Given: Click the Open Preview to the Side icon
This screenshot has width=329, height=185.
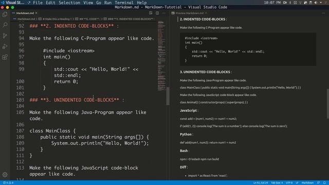Looking at the screenshot, I should click(151, 13).
